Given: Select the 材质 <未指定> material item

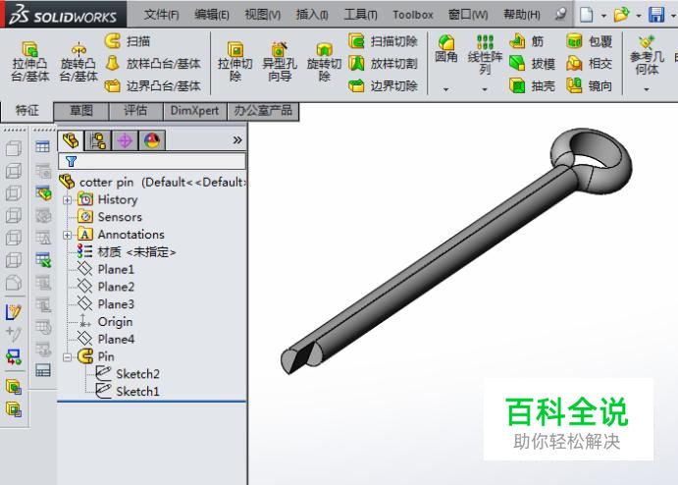Looking at the screenshot, I should coord(127,251).
